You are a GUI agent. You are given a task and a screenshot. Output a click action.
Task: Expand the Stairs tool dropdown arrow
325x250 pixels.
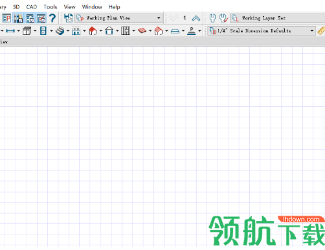(x=68, y=31)
